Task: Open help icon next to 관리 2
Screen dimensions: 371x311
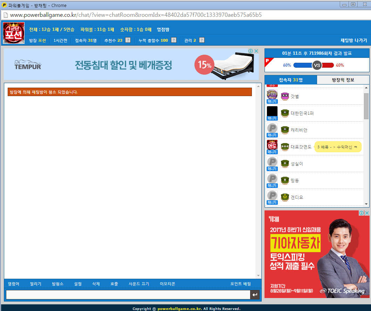Action: point(201,40)
